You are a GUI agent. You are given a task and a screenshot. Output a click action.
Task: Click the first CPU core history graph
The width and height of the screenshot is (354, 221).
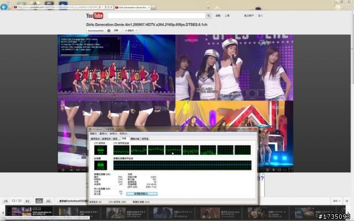[x=122, y=150]
